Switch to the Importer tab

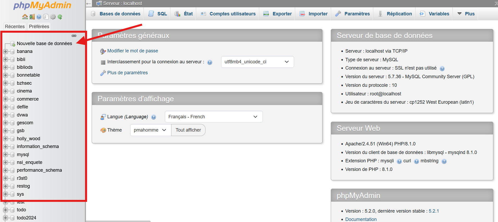pyautogui.click(x=313, y=14)
